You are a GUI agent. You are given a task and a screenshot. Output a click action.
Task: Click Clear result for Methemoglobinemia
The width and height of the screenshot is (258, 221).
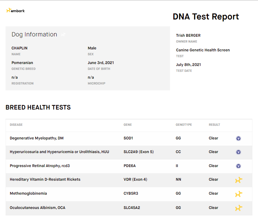coord(213,193)
